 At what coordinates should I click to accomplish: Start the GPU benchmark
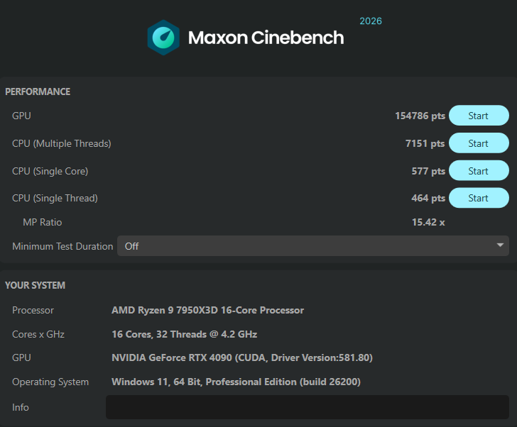[x=479, y=116]
